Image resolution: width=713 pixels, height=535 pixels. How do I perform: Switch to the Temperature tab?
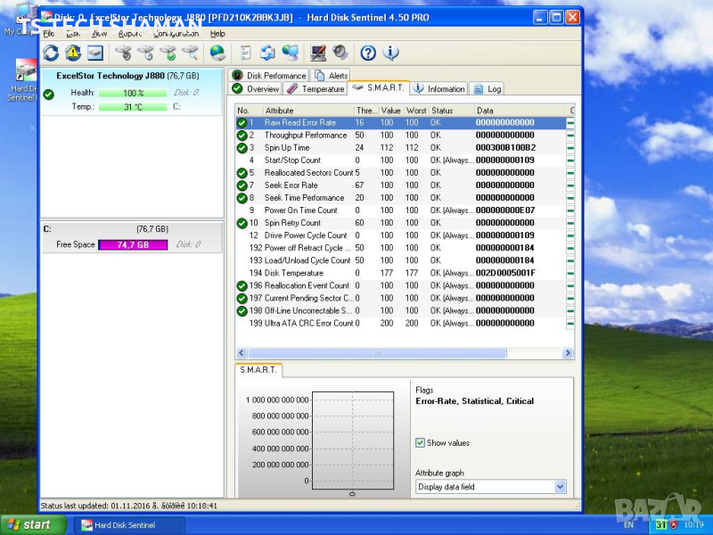(x=316, y=89)
